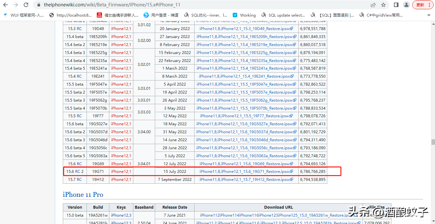This screenshot has width=435, height=224.
Task: Download the 15.3_19D49 Restore.ipsw file
Action: tap(246, 29)
